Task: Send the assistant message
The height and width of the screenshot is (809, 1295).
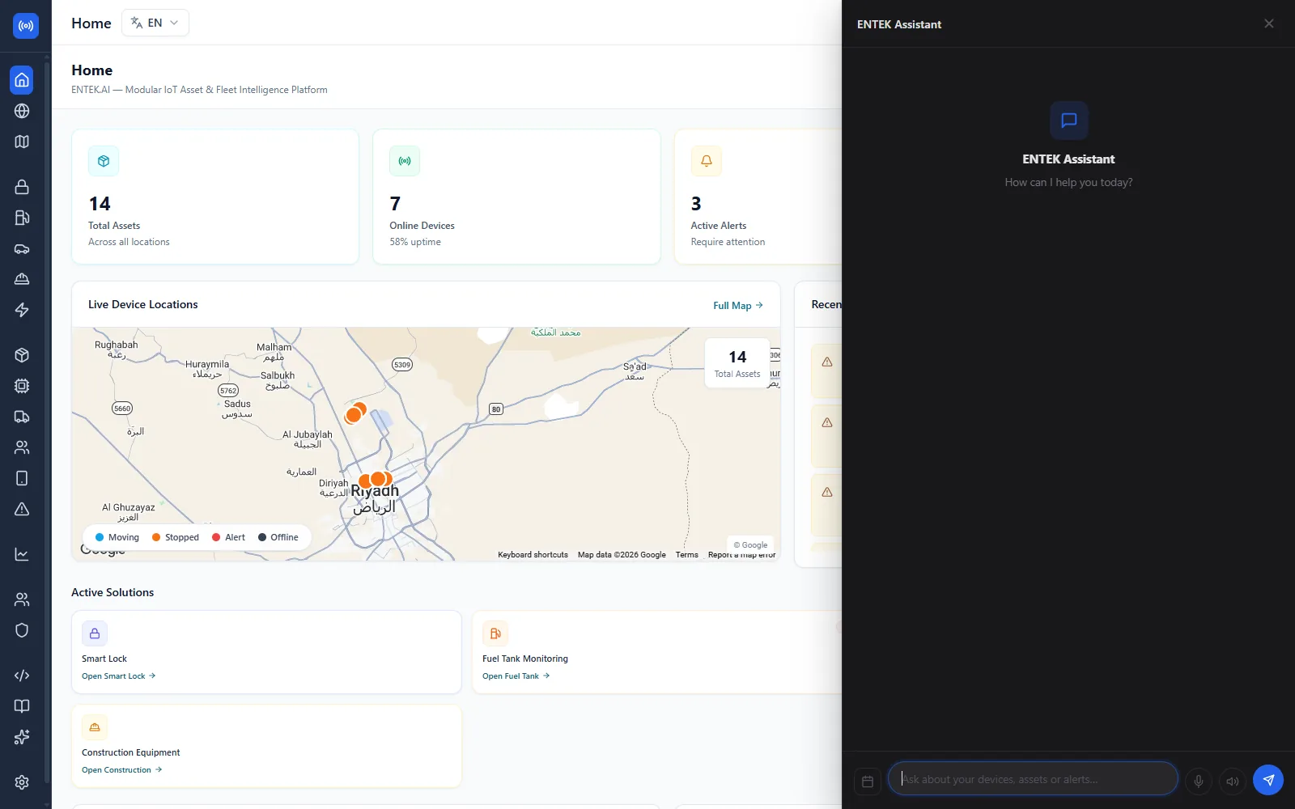Action: tap(1268, 780)
